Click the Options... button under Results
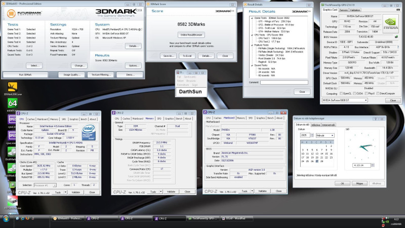 133,66
